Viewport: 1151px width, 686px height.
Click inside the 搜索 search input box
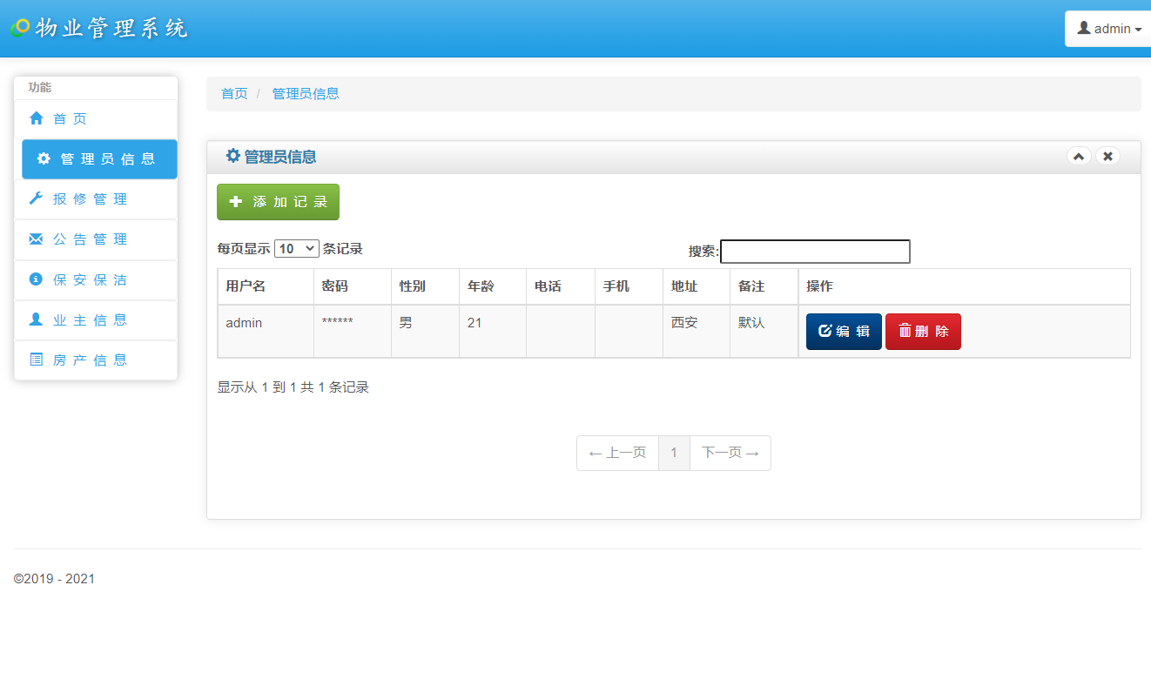point(815,252)
